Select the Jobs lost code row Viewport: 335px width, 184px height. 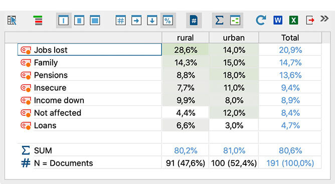(x=90, y=50)
